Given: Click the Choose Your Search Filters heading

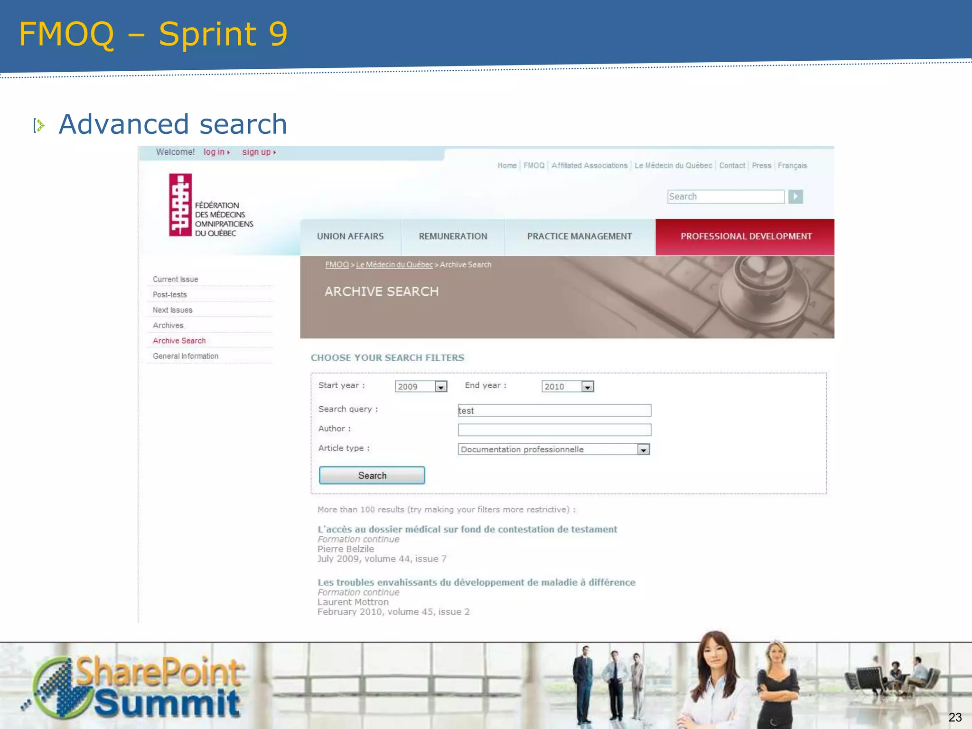Looking at the screenshot, I should 387,358.
